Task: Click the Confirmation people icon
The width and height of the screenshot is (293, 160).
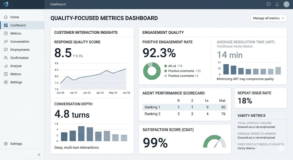Action: tap(6, 58)
